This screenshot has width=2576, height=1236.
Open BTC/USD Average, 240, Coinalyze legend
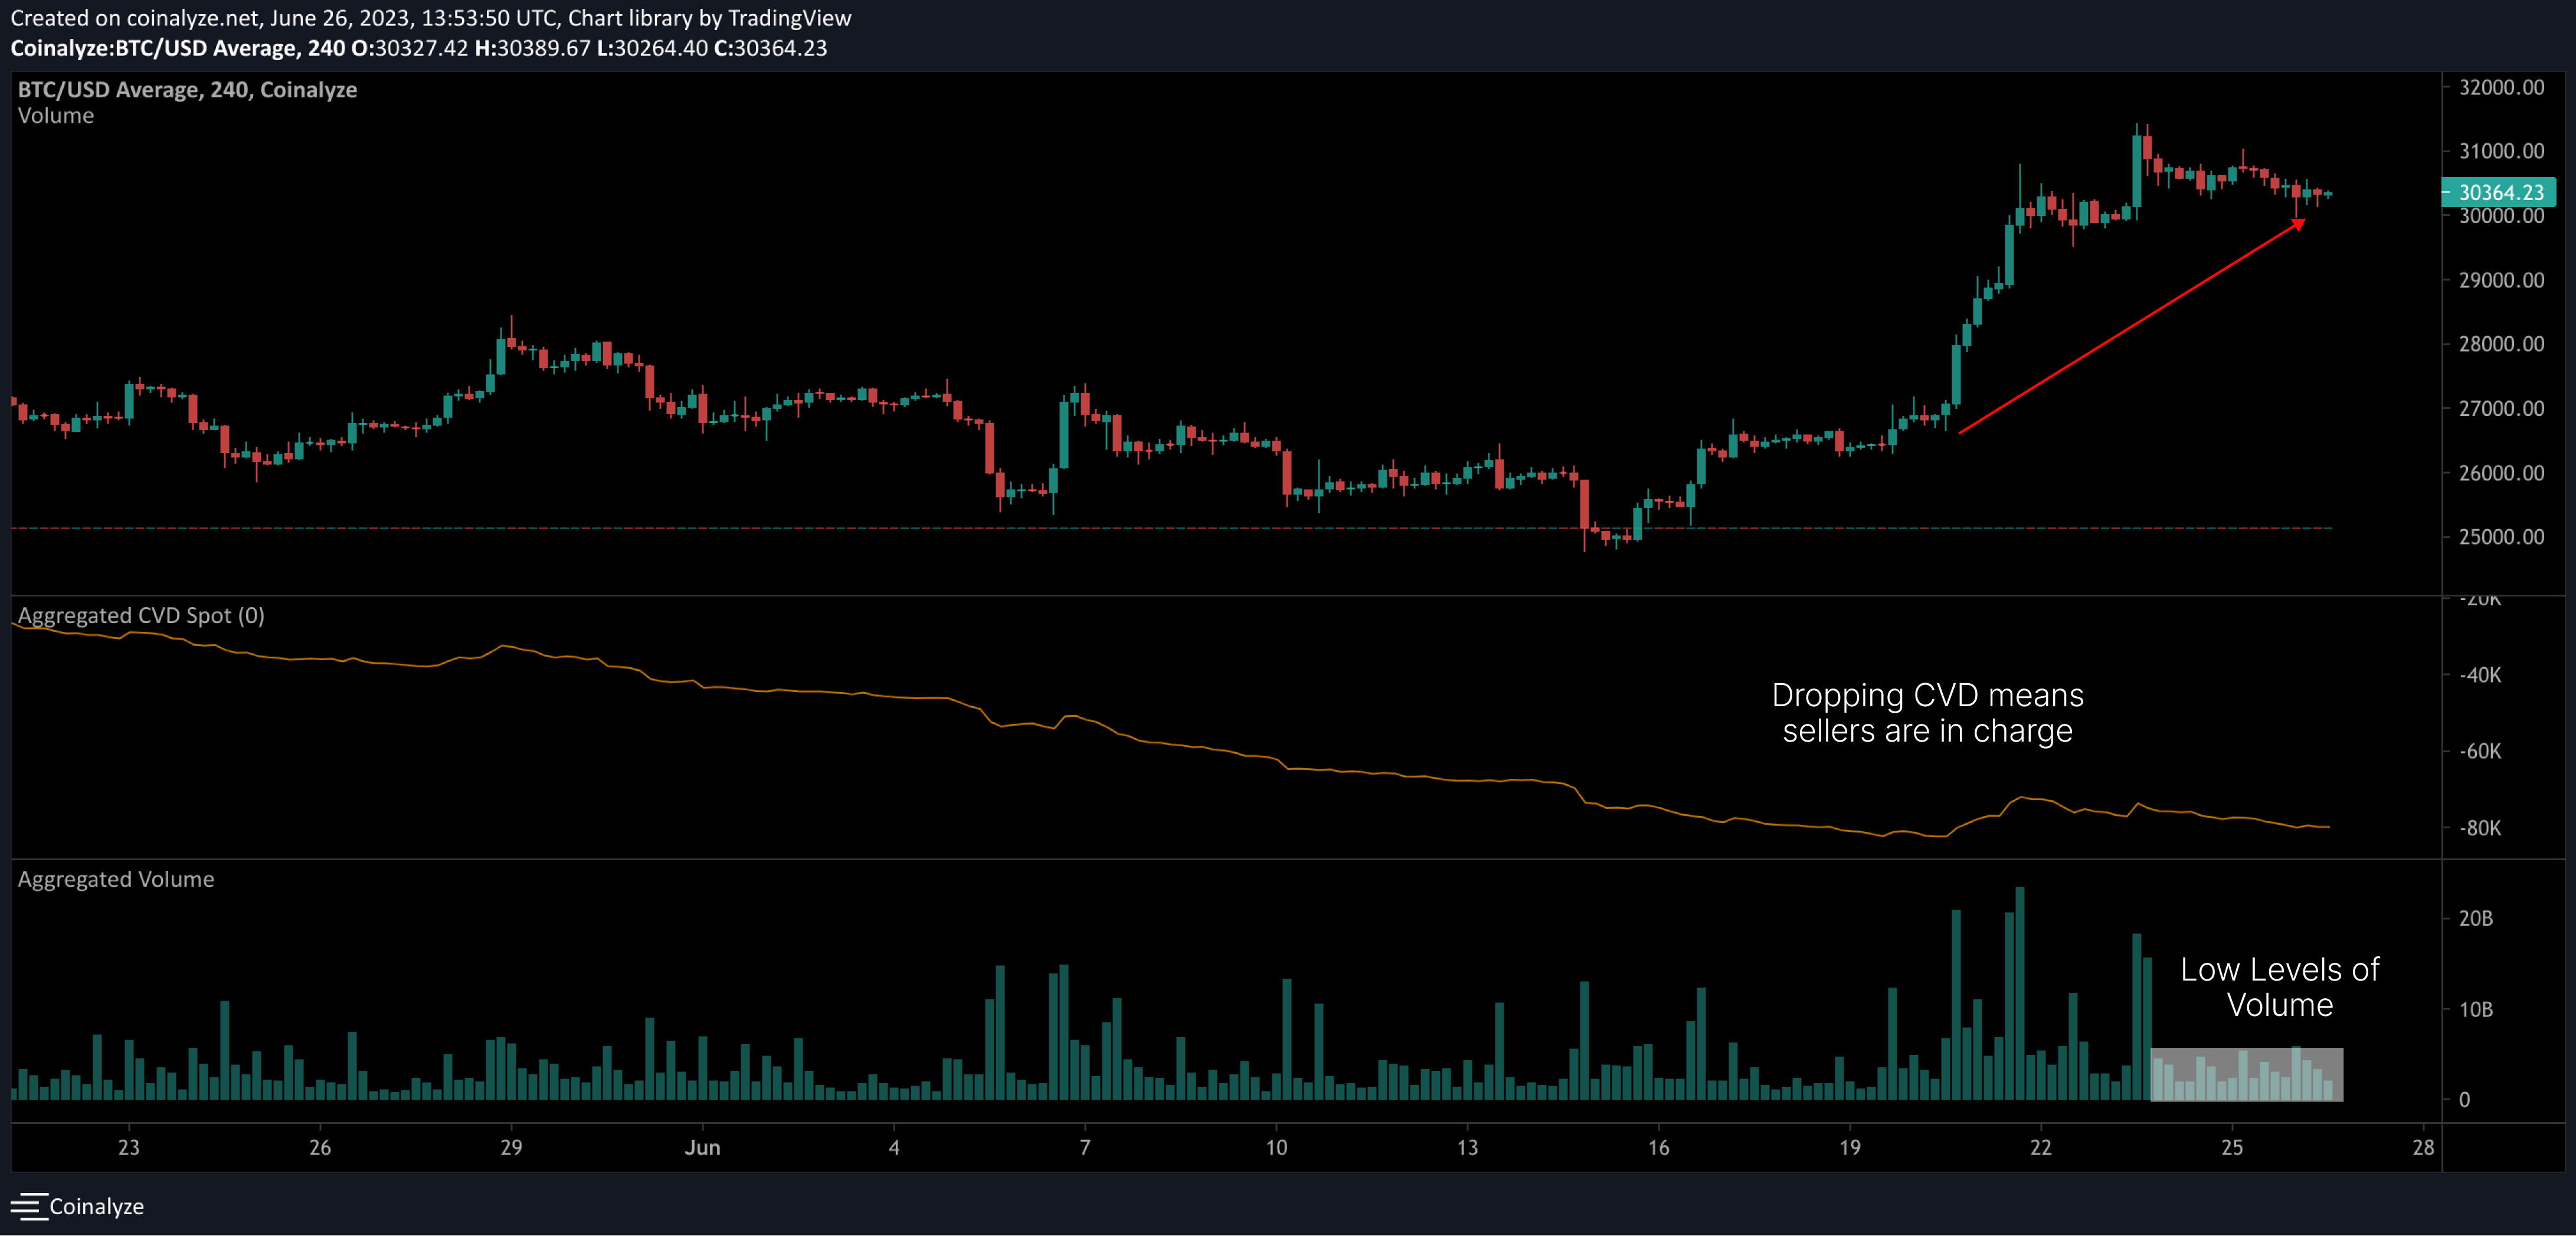pos(187,90)
